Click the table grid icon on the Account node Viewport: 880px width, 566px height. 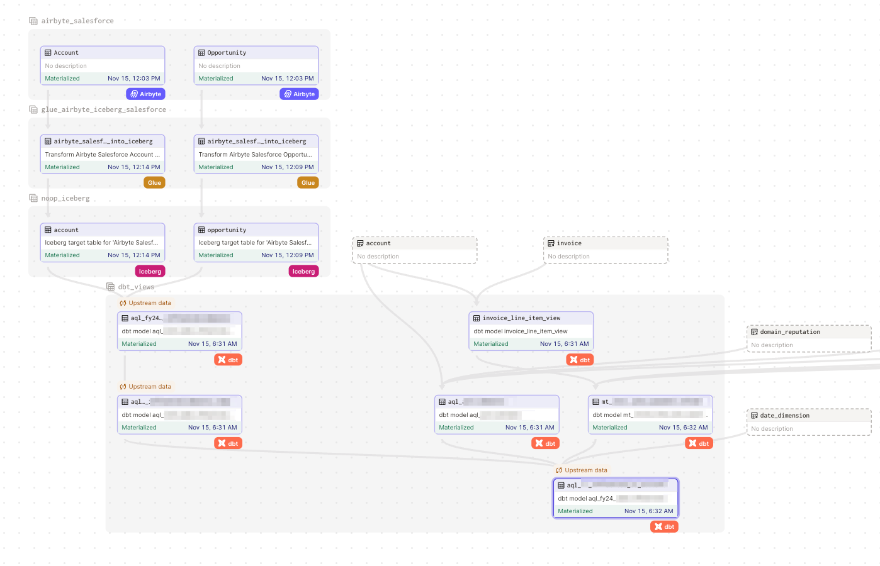(x=47, y=52)
